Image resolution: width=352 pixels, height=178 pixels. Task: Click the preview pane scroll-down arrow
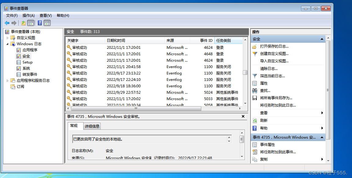242,156
